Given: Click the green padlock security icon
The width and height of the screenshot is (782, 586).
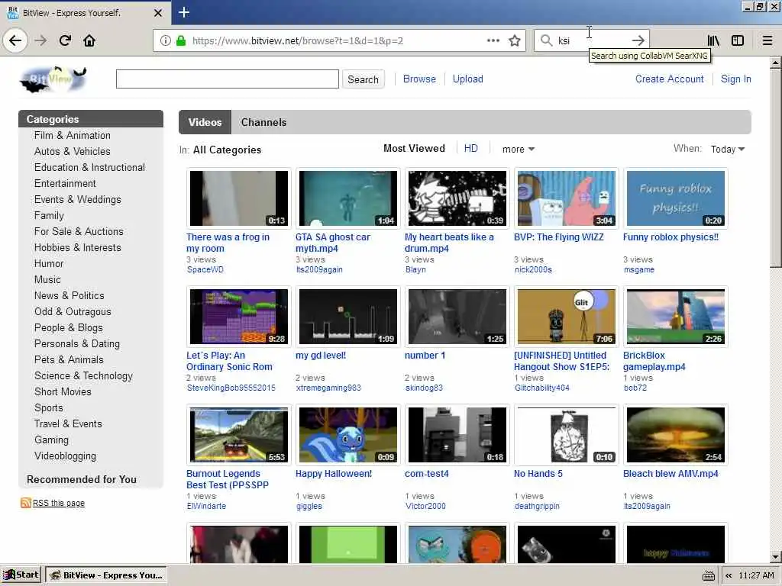Looking at the screenshot, I should [181, 40].
